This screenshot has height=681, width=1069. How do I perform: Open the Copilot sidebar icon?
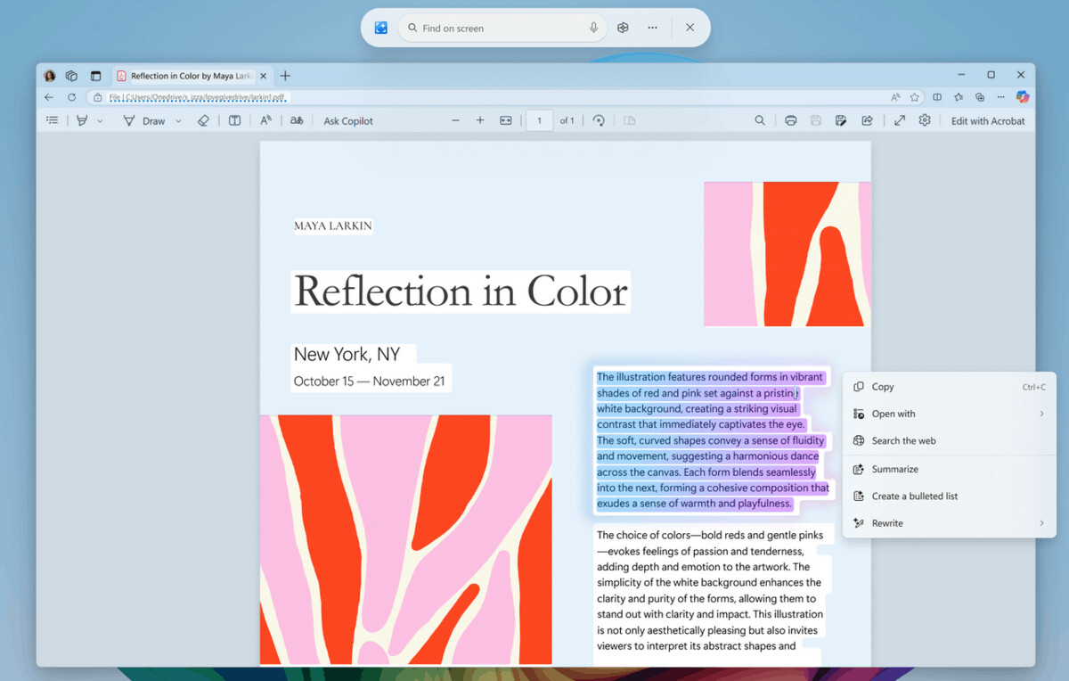pyautogui.click(x=1022, y=97)
